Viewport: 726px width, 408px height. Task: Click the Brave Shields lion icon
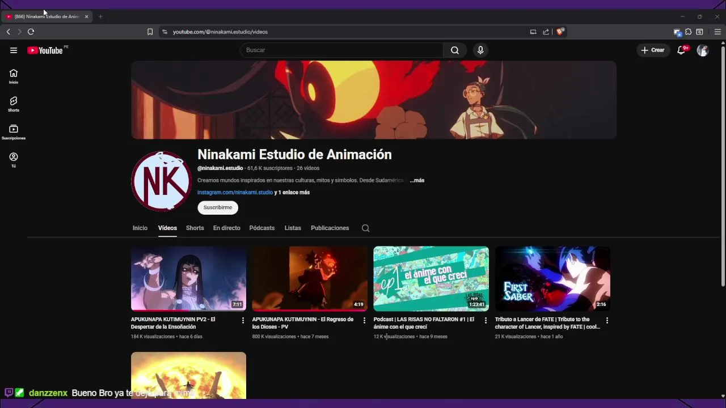(x=560, y=32)
